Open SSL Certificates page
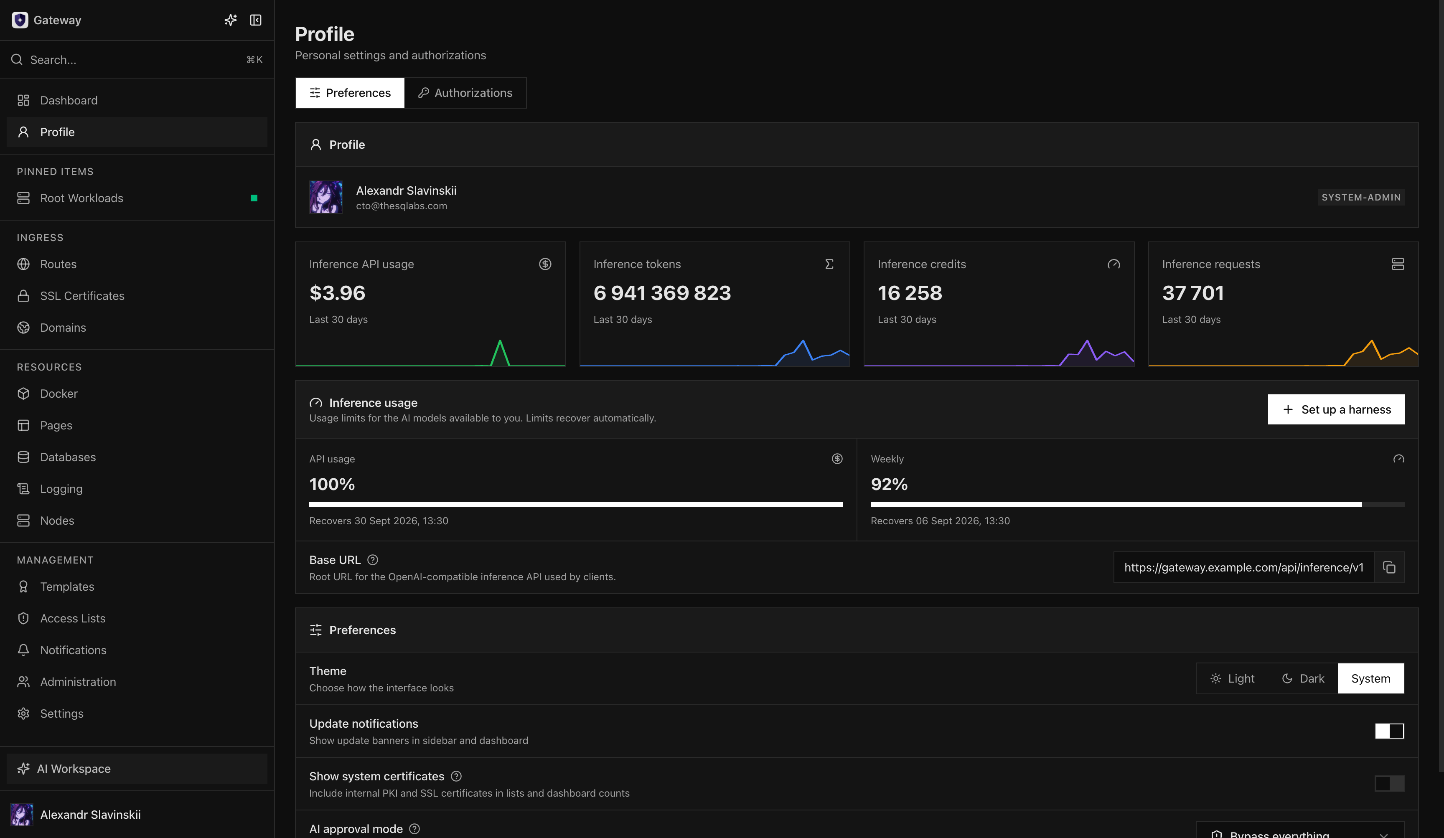This screenshot has width=1444, height=838. 137,296
